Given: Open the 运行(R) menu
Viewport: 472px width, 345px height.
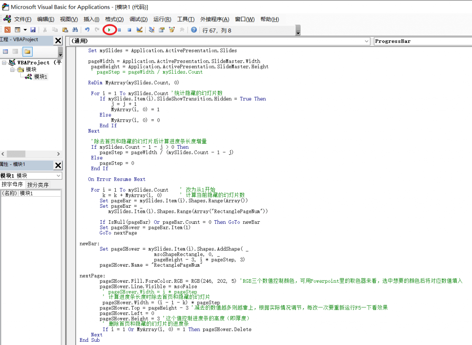Looking at the screenshot, I should (x=162, y=19).
